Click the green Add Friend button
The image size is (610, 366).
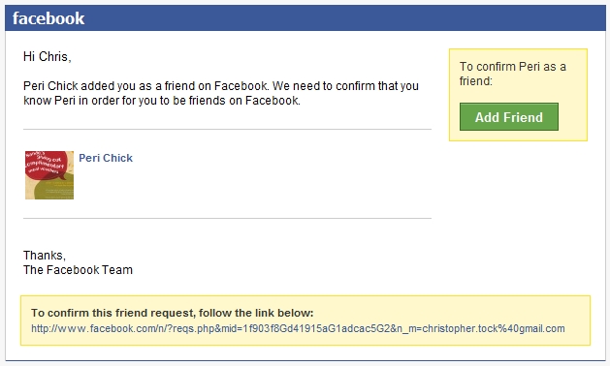509,117
